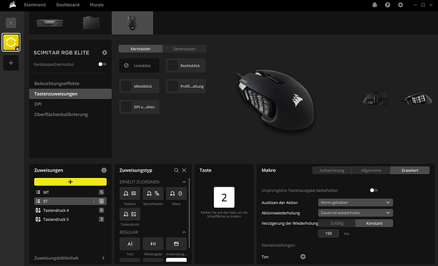Open Tastenzuweisungen section

(70, 94)
